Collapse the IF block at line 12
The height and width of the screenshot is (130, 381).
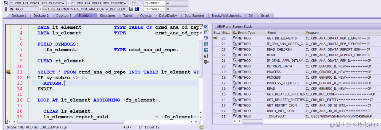(29, 78)
